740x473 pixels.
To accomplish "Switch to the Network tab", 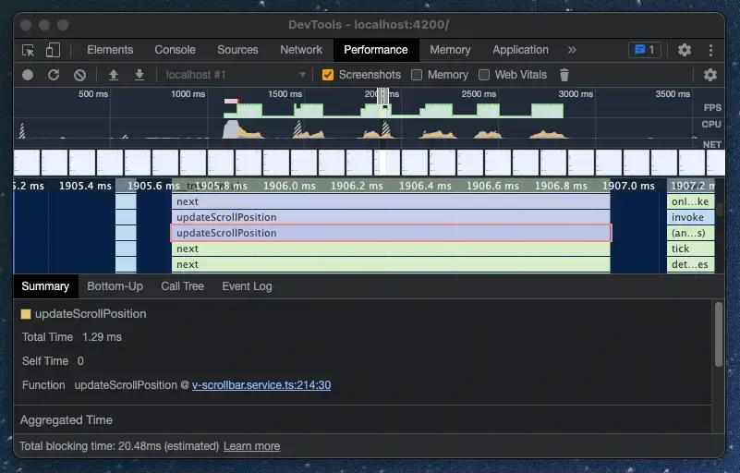I will (301, 50).
